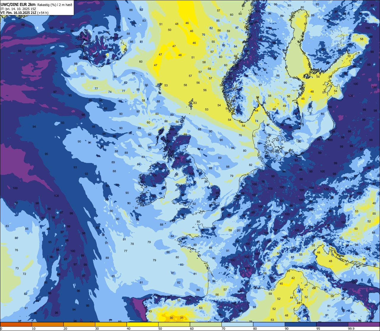
Task: Click the dark navy 95–99.9 legend swatch
Action: point(332,324)
